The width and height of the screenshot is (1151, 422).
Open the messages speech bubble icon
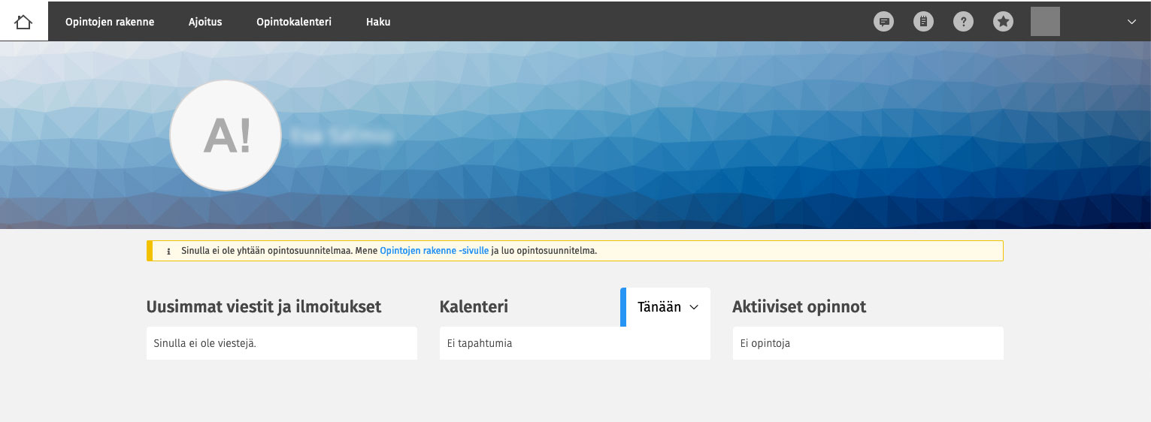(x=884, y=22)
